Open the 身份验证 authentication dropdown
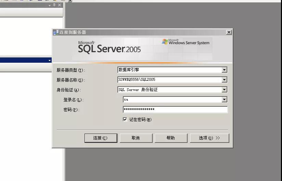282x181 pixels. pyautogui.click(x=224, y=90)
